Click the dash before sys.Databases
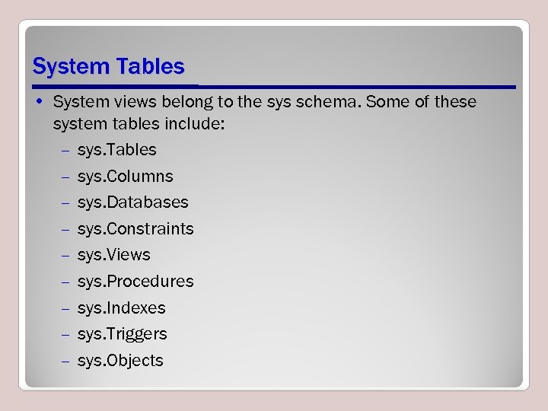The image size is (548, 411). pos(66,203)
